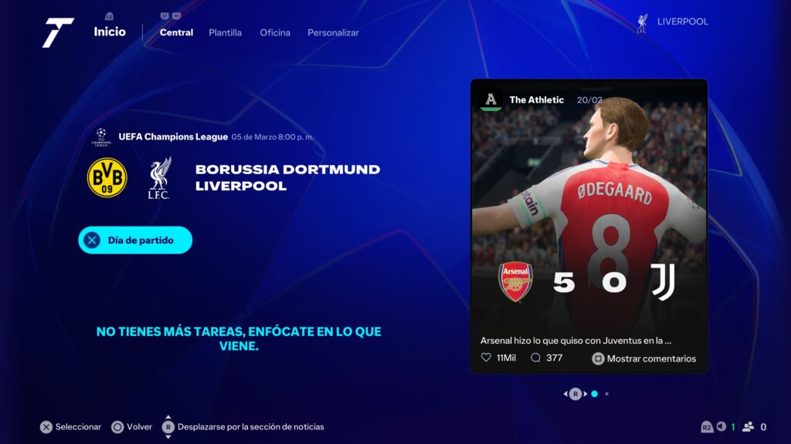Image resolution: width=791 pixels, height=444 pixels.
Task: Click the Juventus logo on news card
Action: (663, 282)
